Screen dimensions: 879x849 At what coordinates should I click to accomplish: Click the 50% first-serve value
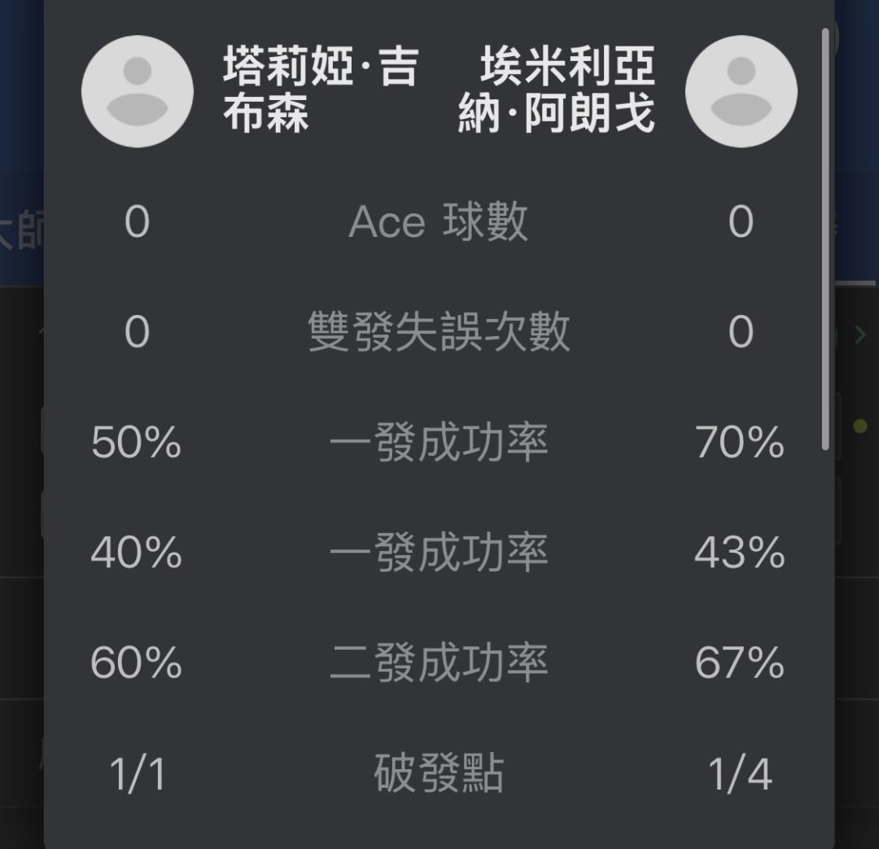[x=137, y=443]
